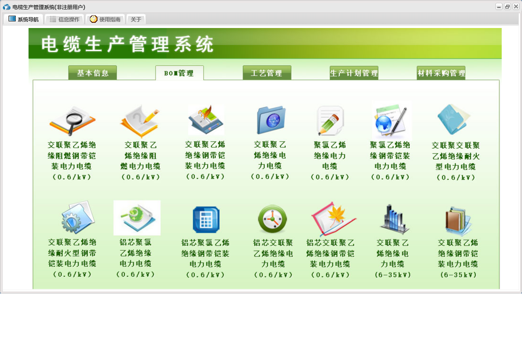Open the 系统导航 menu tab
Viewport: 522px width, 340px height.
[24, 19]
